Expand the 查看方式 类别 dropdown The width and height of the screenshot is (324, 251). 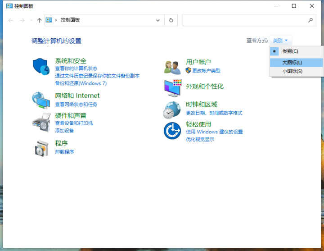pos(282,41)
